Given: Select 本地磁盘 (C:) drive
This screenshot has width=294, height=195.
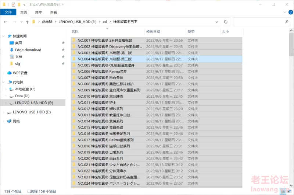Looking at the screenshot, I should point(25,89).
